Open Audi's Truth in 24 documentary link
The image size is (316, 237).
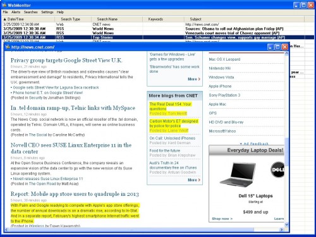point(173,166)
